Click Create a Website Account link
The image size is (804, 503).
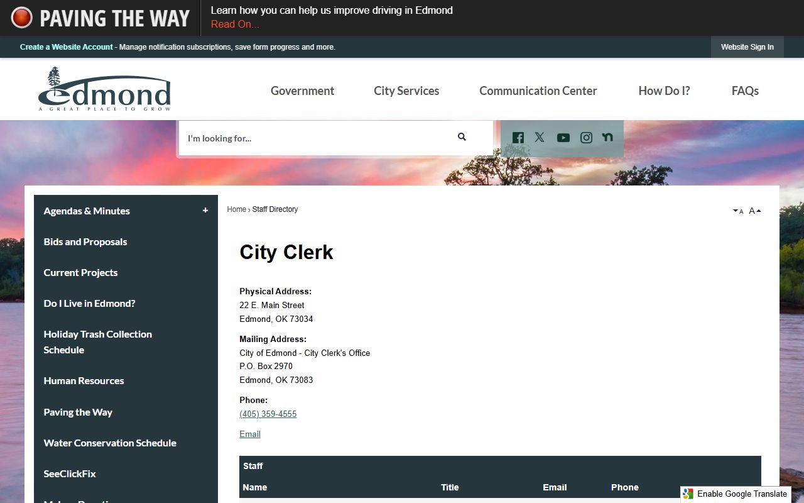pos(67,47)
